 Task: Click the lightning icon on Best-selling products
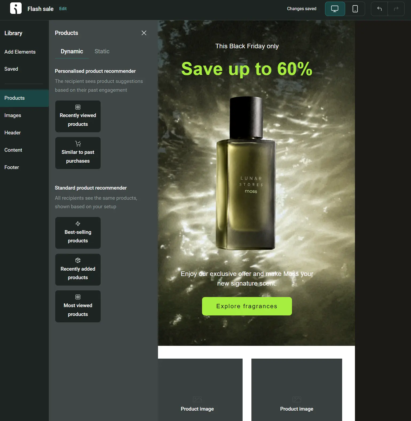[78, 224]
